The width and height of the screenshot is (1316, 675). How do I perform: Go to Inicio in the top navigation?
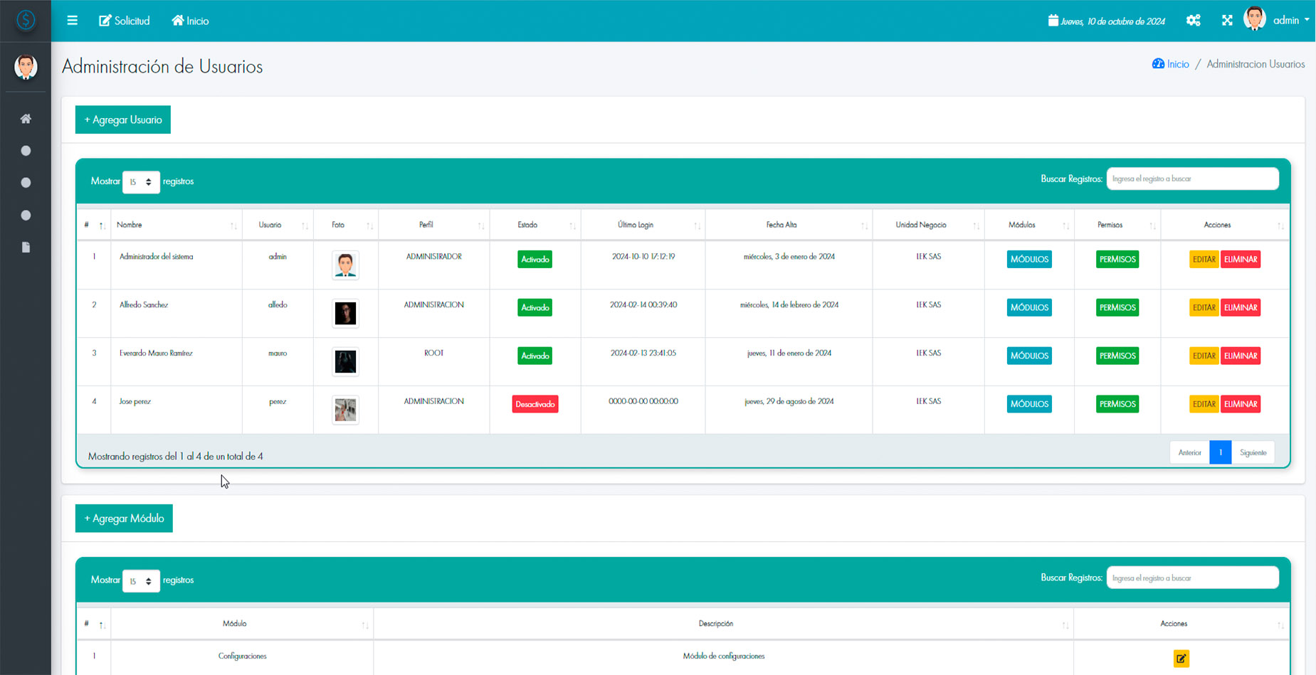190,21
